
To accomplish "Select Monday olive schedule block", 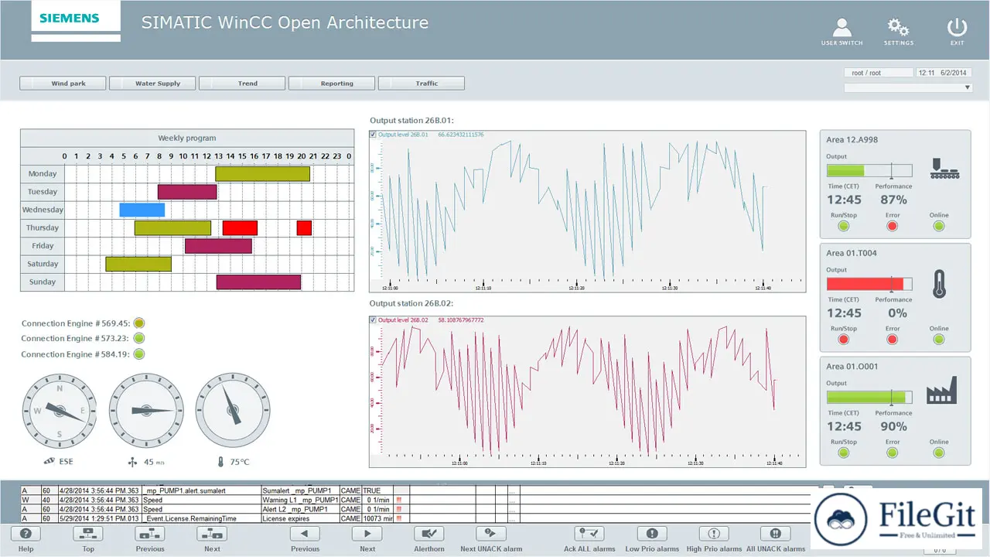I will pyautogui.click(x=263, y=174).
